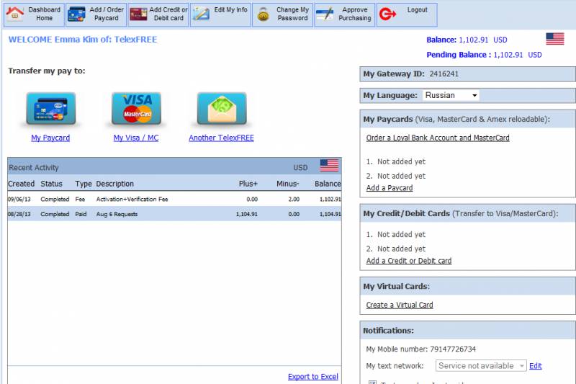Follow the Another TelexFREE link
This screenshot has width=576, height=384.
point(221,138)
